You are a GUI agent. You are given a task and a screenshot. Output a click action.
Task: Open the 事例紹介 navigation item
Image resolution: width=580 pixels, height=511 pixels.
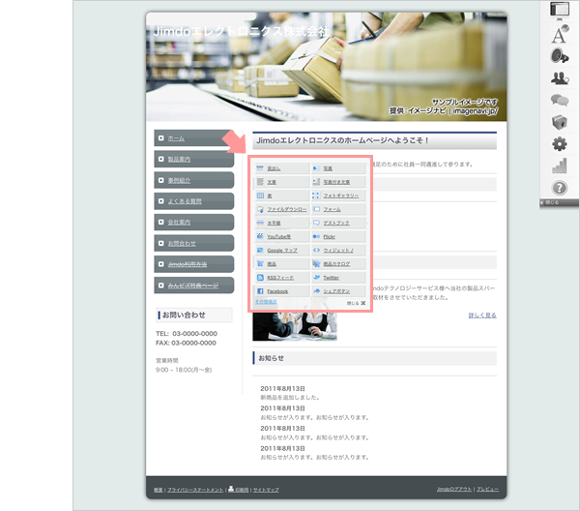pos(194,180)
